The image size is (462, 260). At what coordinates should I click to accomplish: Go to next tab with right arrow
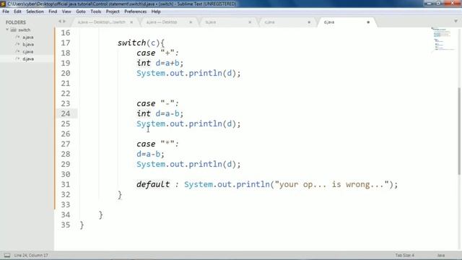[64, 22]
